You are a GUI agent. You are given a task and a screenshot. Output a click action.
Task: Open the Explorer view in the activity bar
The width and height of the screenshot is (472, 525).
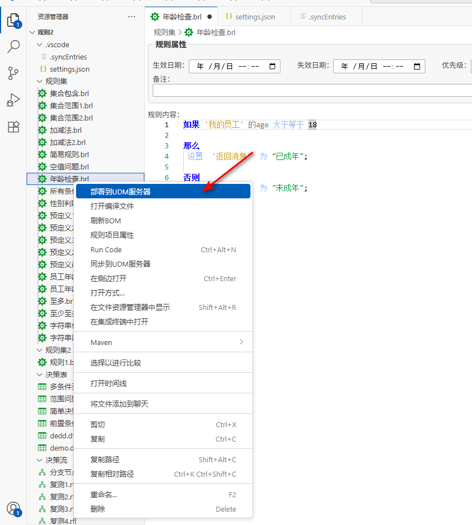pyautogui.click(x=13, y=20)
